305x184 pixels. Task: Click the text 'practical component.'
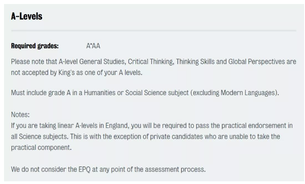tap(41, 148)
